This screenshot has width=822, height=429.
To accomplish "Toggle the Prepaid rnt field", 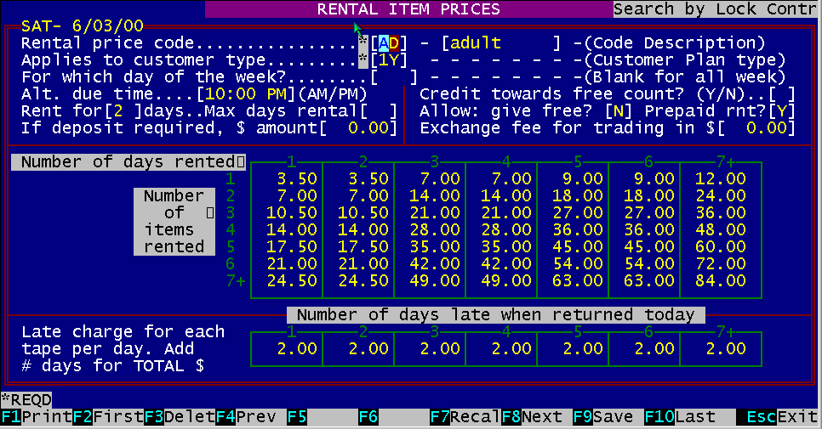I will pos(782,111).
